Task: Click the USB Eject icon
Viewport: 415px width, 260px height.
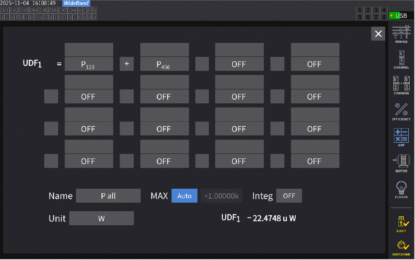Action: click(x=401, y=223)
